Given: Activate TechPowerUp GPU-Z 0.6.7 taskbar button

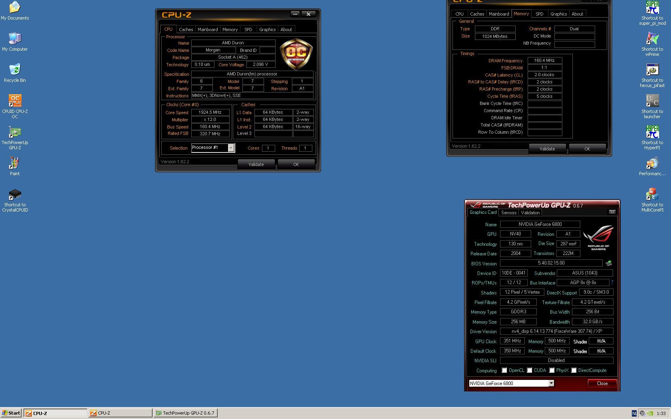Looking at the screenshot, I should 186,413.
